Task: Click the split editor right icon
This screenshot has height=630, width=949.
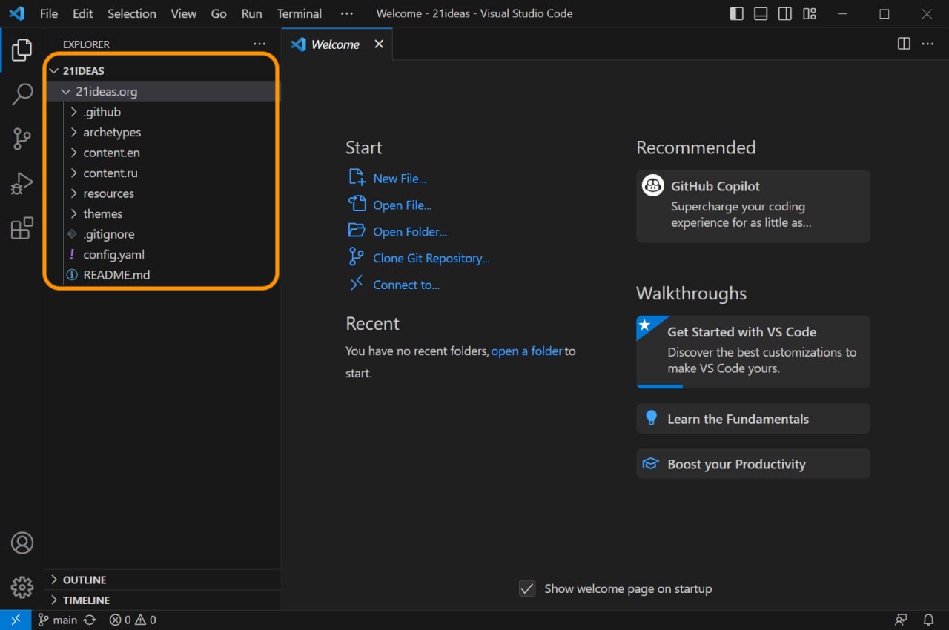Action: pos(904,44)
